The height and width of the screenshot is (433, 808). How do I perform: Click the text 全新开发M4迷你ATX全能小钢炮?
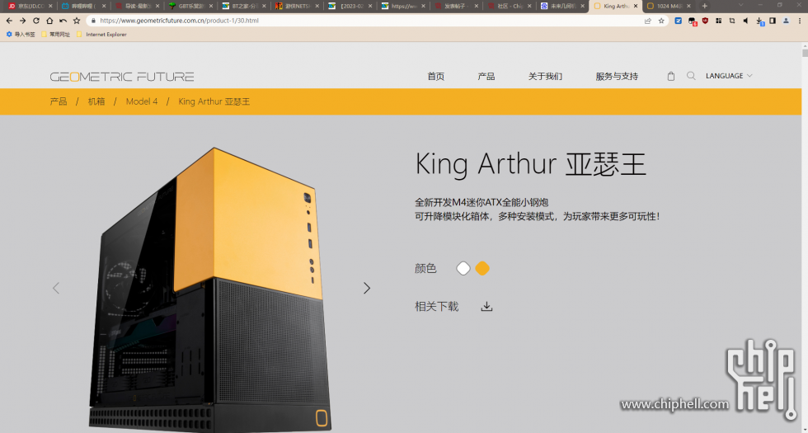482,202
